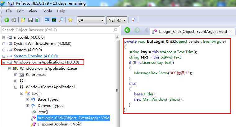Click the tree scrollbar up arrow
The image size is (236, 127).
(x=117, y=37)
